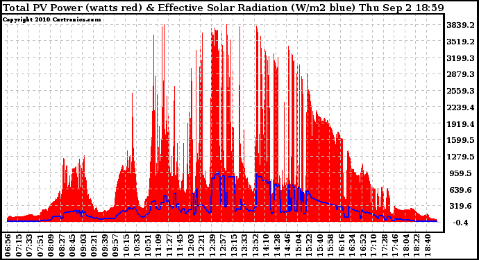Image resolution: width=479 pixels, height=260 pixels.
Task: Click the 11:45 time label
Action: 180,245
